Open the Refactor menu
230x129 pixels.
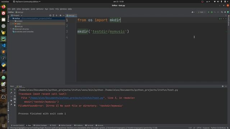click(x=40, y=9)
